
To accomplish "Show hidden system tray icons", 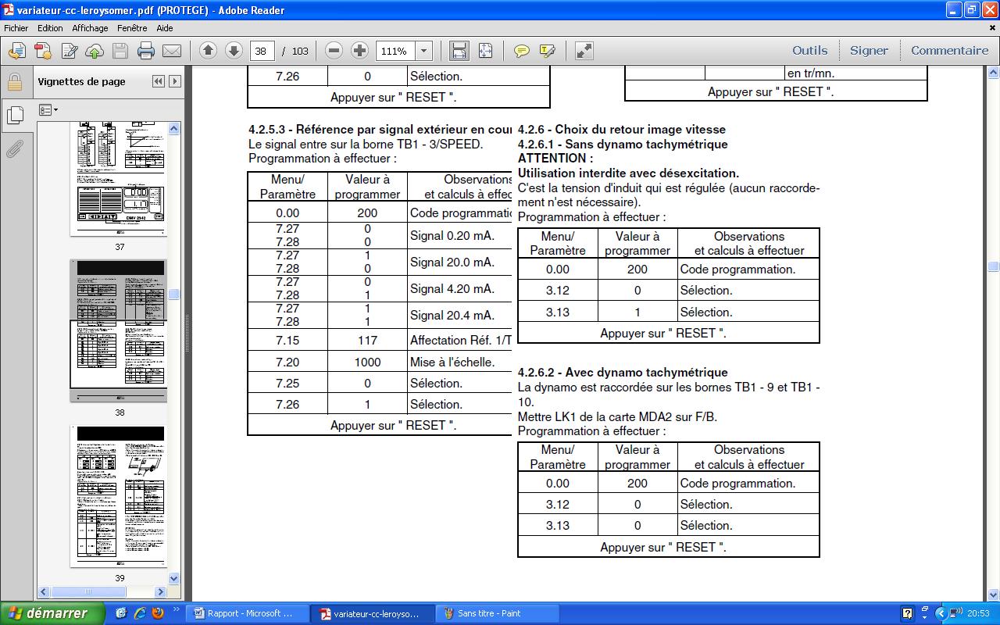I will pyautogui.click(x=941, y=613).
